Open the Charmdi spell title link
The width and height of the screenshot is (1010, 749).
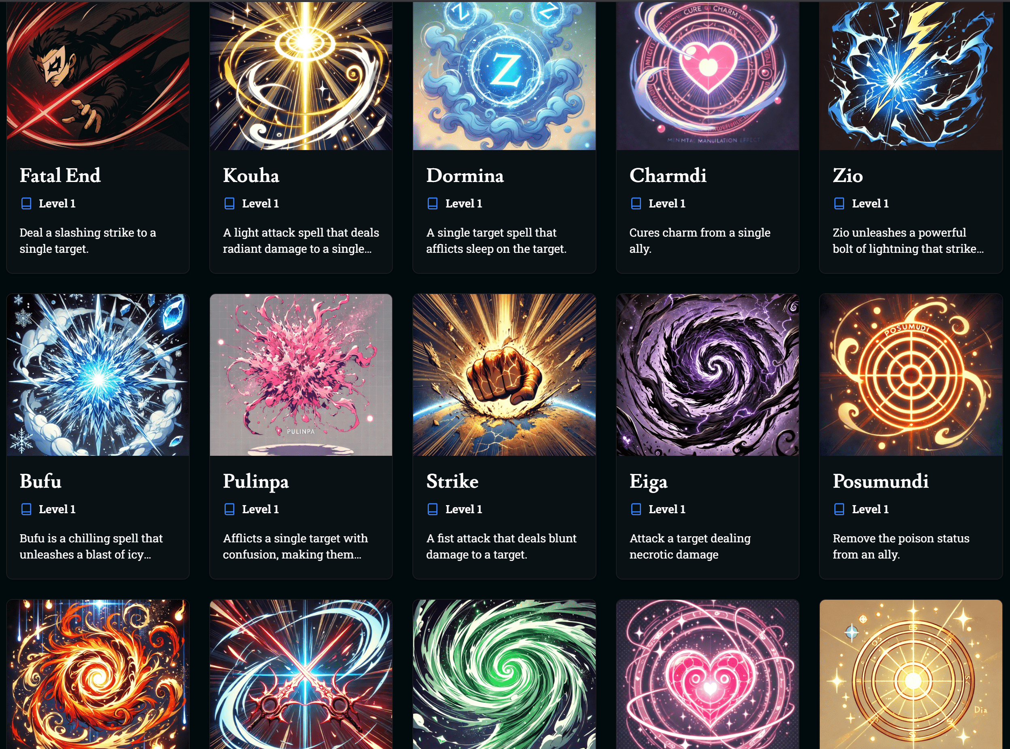point(668,176)
